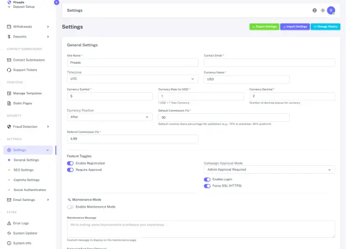
Task: Open SEO Settings submenu item
Action: coord(23,170)
